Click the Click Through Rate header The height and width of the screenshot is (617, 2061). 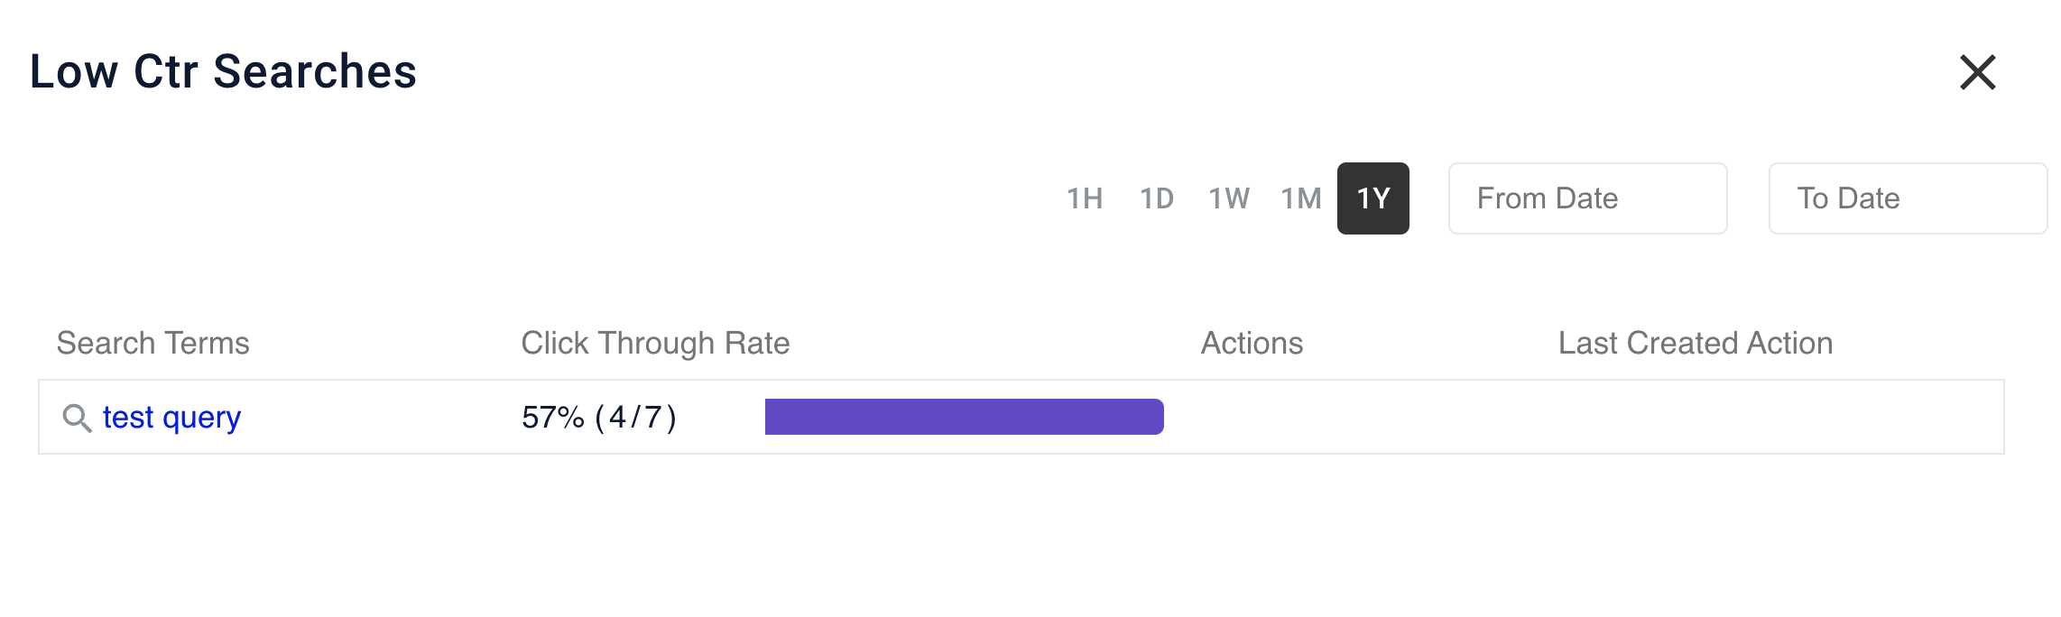tap(655, 343)
